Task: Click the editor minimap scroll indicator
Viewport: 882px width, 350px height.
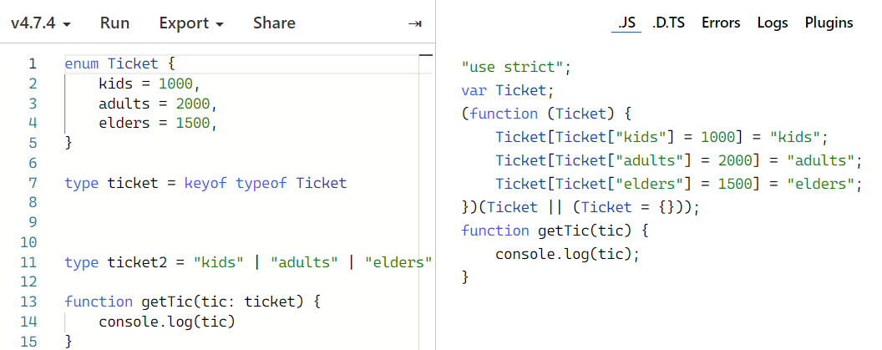Action: point(426,55)
